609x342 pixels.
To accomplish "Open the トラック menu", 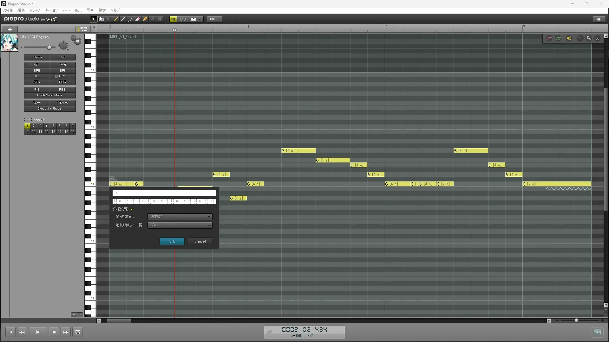I will click(x=35, y=10).
